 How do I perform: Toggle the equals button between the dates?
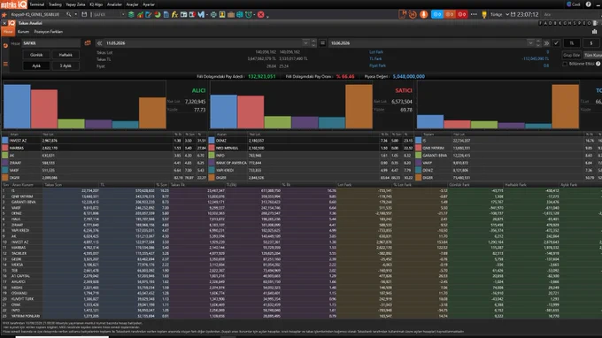point(322,43)
